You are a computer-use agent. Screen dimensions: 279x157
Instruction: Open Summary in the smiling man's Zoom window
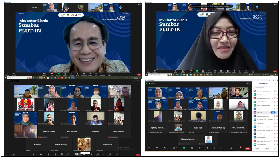pos(65,74)
